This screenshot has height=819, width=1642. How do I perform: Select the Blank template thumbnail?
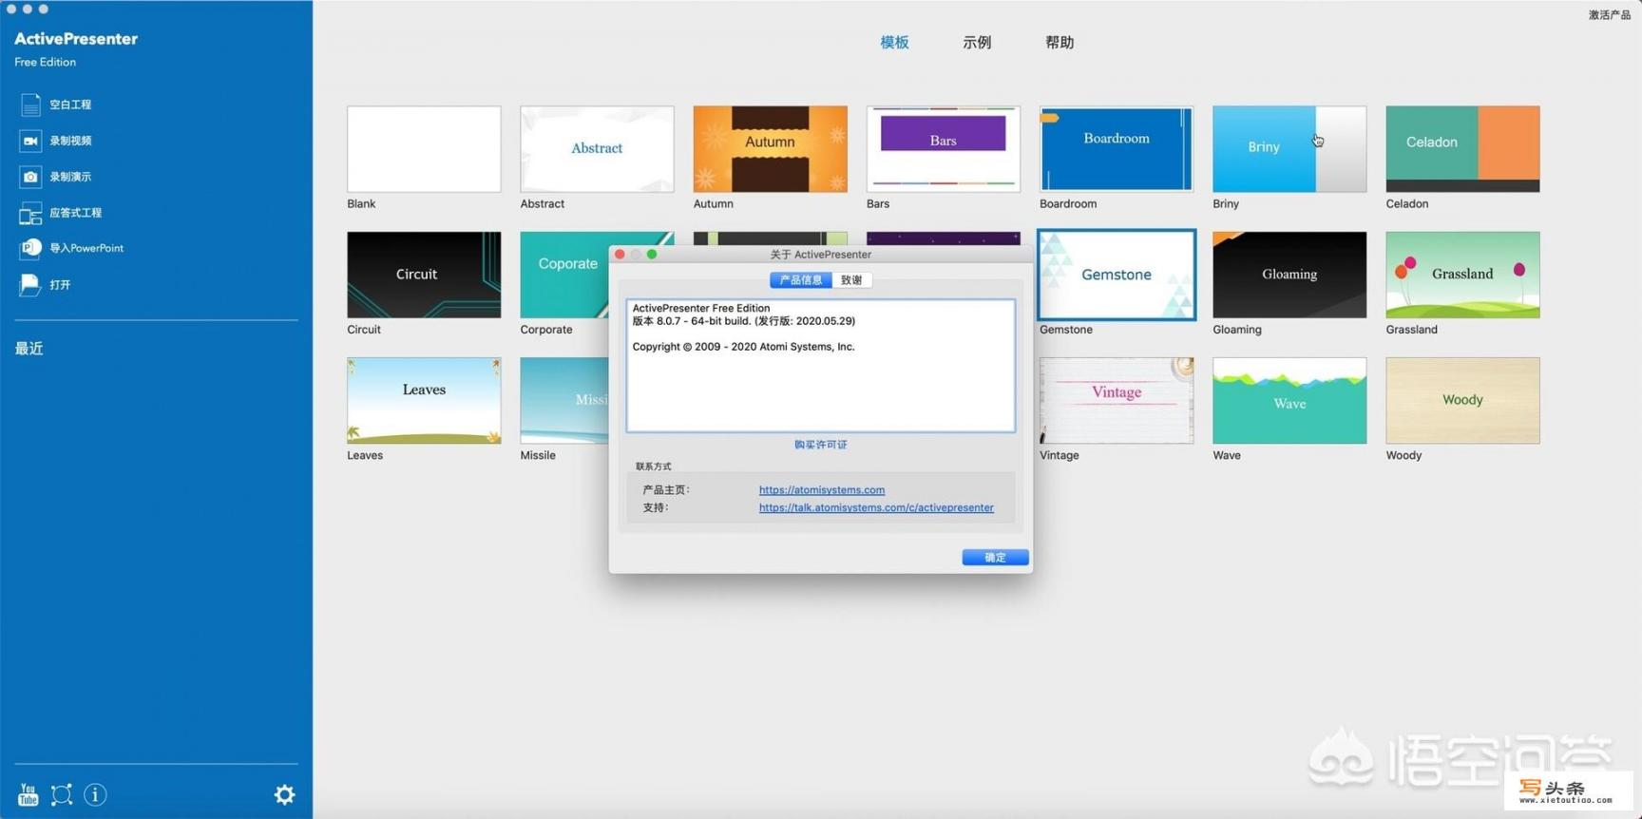pyautogui.click(x=424, y=149)
